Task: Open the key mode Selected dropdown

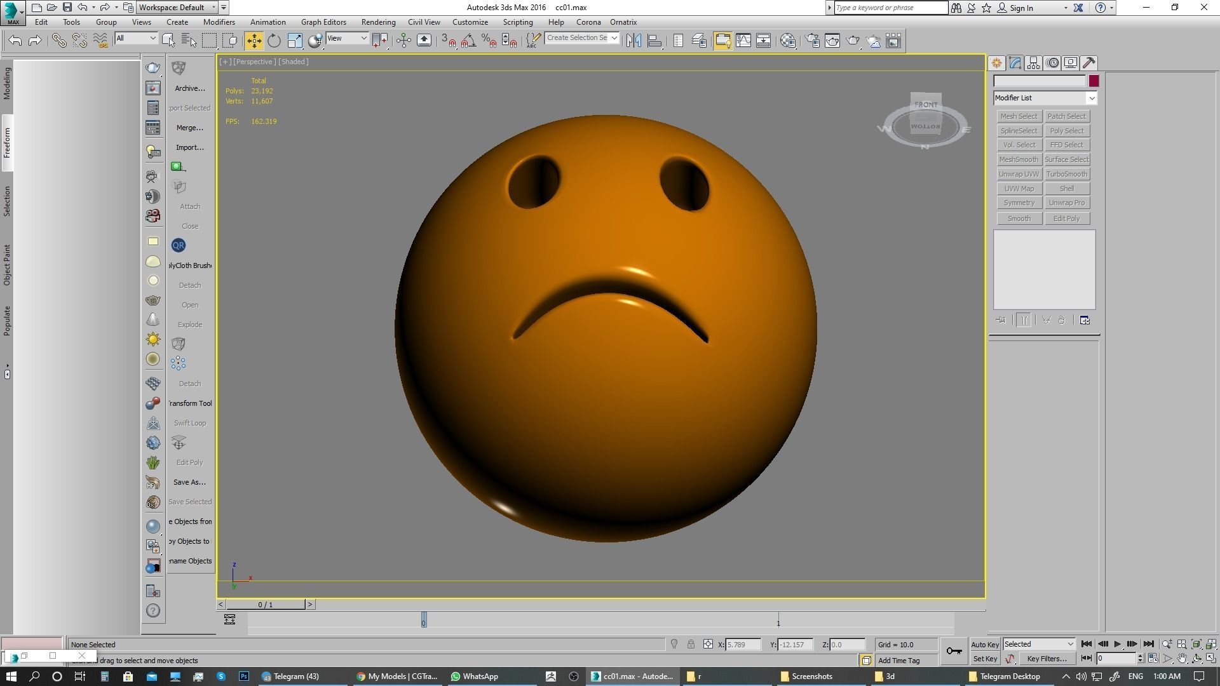Action: coord(1039,644)
